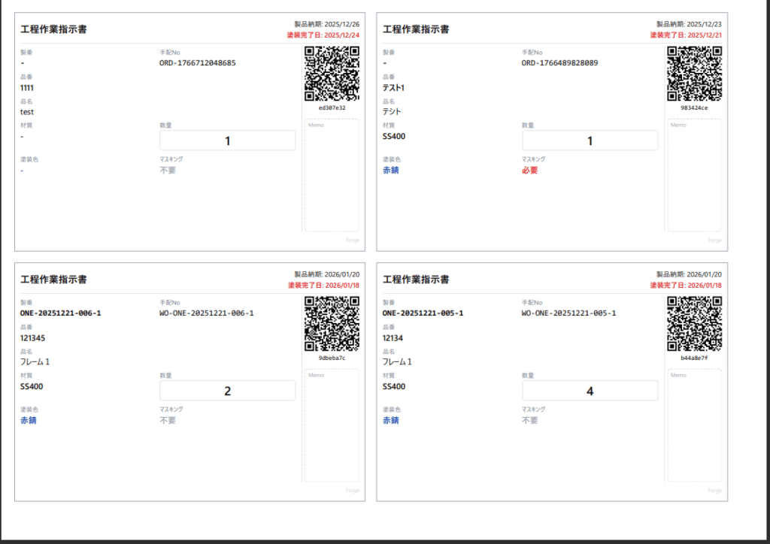The image size is (770, 544).
Task: Click quantity box on the ORD-1766489828089 card
Action: (x=590, y=141)
